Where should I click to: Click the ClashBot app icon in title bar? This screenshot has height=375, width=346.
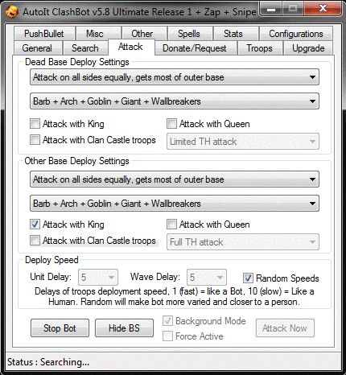point(12,12)
